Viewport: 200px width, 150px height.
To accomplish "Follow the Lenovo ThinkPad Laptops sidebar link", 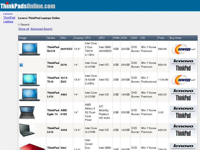I will (9, 18).
